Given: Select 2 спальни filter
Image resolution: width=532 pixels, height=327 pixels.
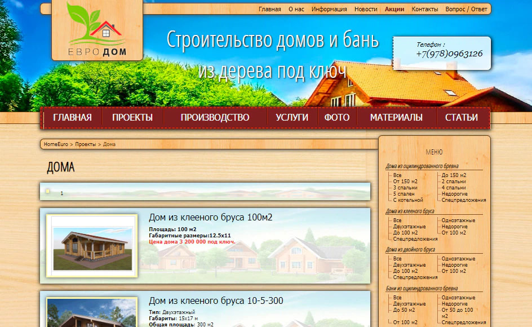Looking at the screenshot, I should 454,182.
